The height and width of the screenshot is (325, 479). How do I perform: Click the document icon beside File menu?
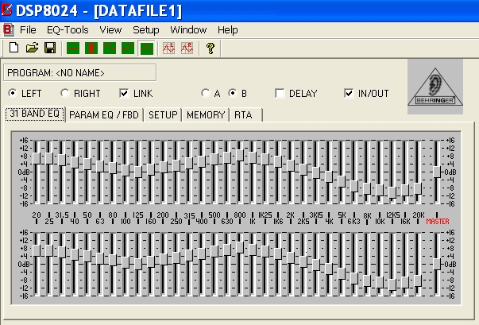(9, 30)
